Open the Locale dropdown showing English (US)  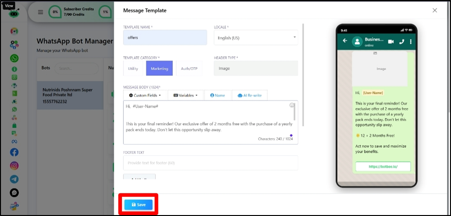click(x=256, y=38)
